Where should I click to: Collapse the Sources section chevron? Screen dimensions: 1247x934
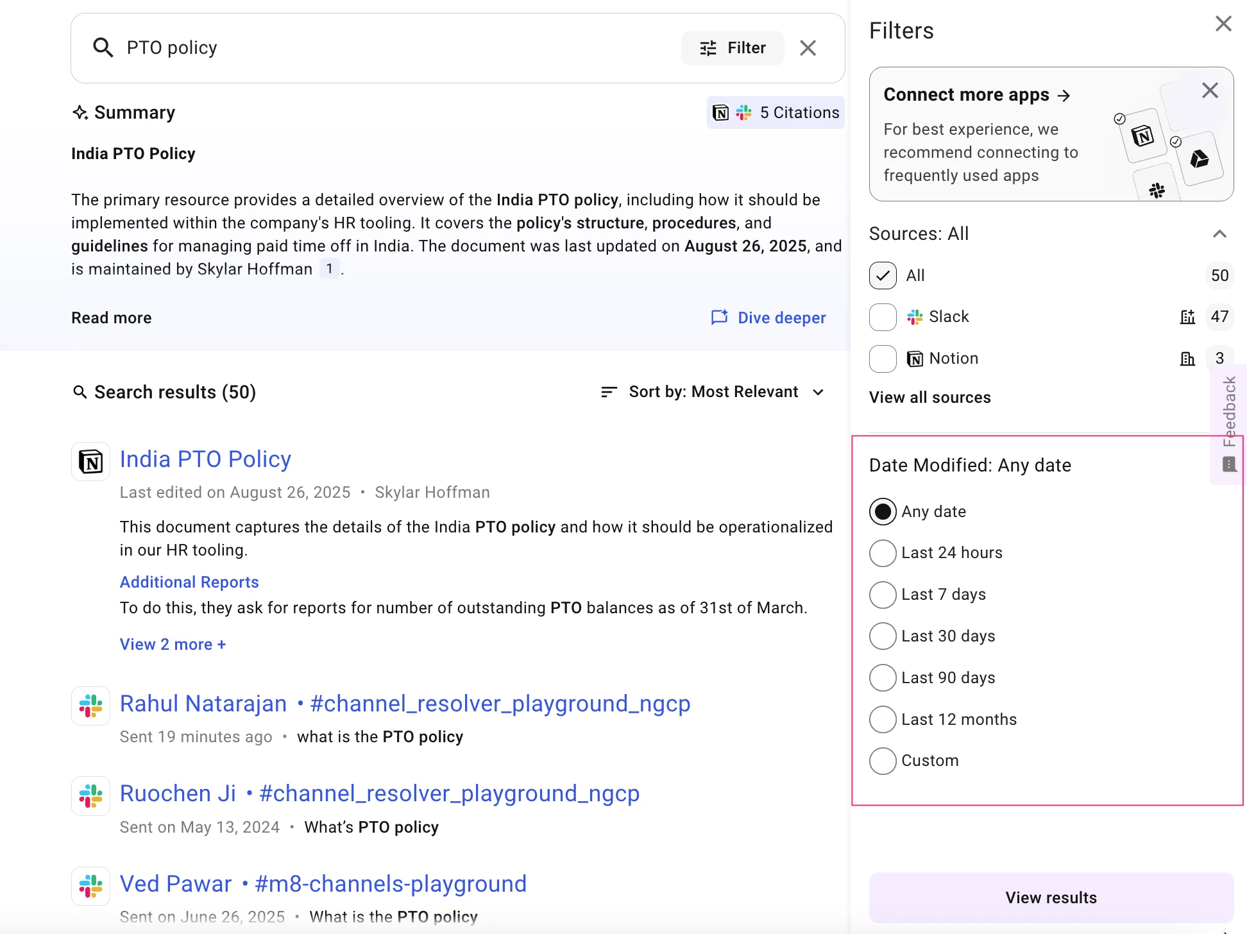tap(1219, 234)
